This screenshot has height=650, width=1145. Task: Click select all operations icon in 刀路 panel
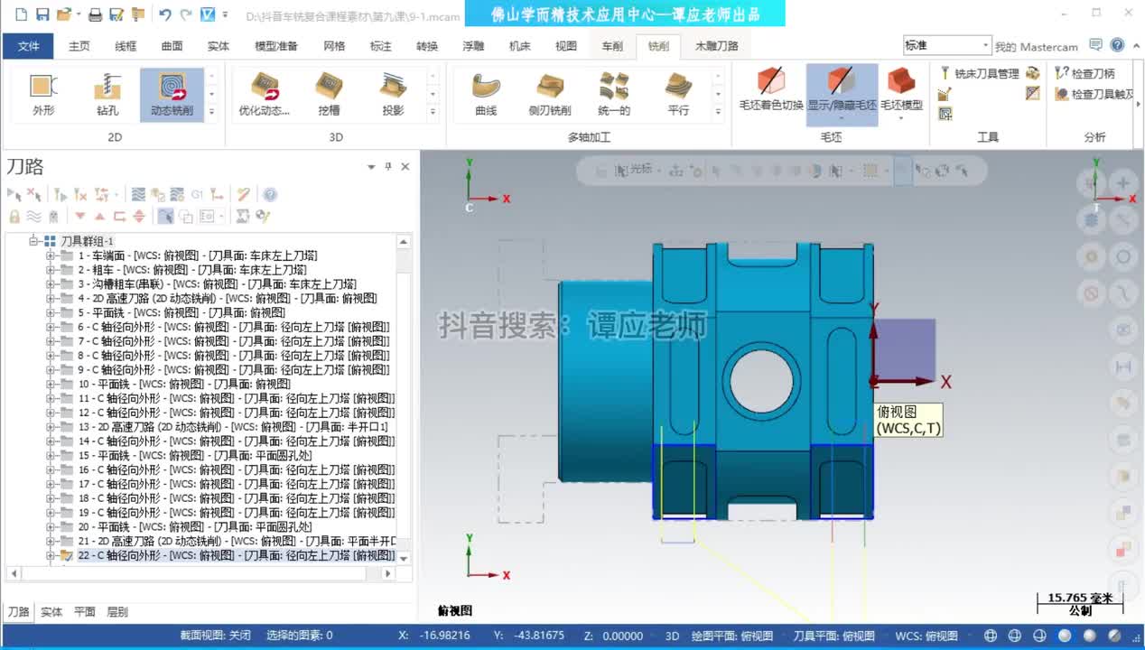(x=14, y=194)
